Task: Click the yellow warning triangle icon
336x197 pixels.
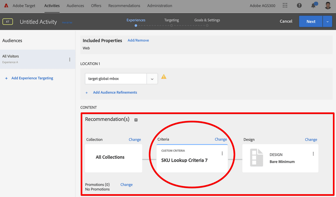Action: [x=164, y=77]
